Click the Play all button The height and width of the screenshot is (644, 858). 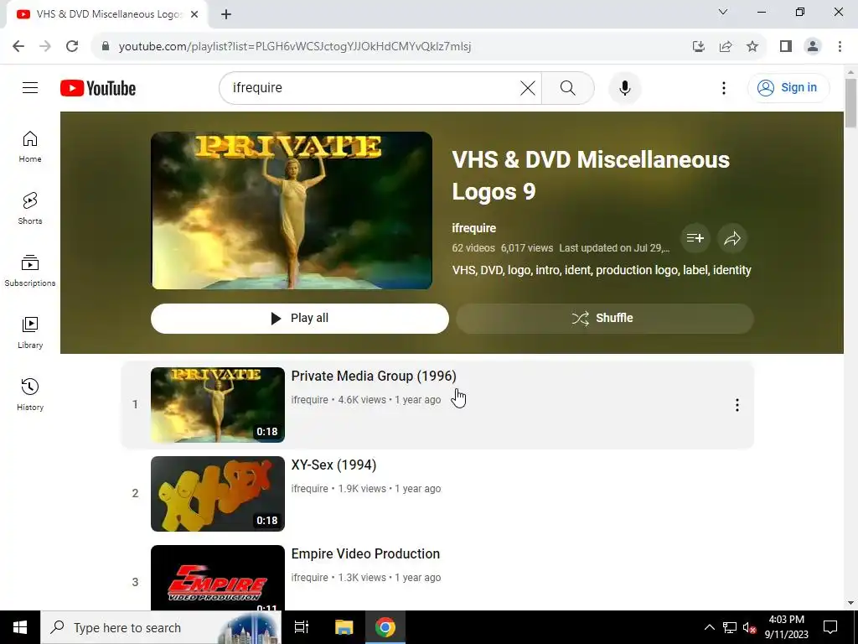tap(300, 318)
